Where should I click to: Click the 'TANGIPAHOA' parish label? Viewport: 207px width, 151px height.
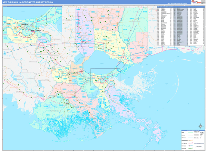(85, 36)
